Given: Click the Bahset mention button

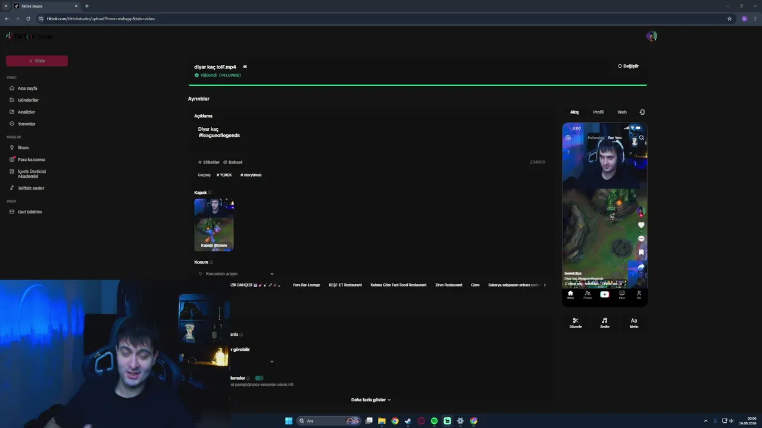Looking at the screenshot, I should point(233,162).
